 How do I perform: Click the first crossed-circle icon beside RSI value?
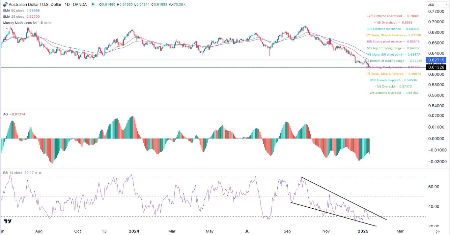(x=36, y=172)
